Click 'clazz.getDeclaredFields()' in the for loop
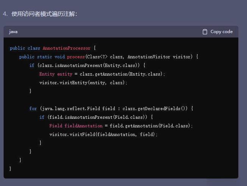Image resolution: width=247 pixels, height=186 pixels. click(154, 108)
